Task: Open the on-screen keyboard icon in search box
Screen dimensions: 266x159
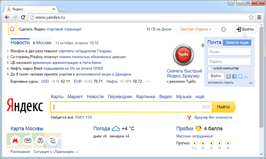Action: pyautogui.click(x=206, y=107)
